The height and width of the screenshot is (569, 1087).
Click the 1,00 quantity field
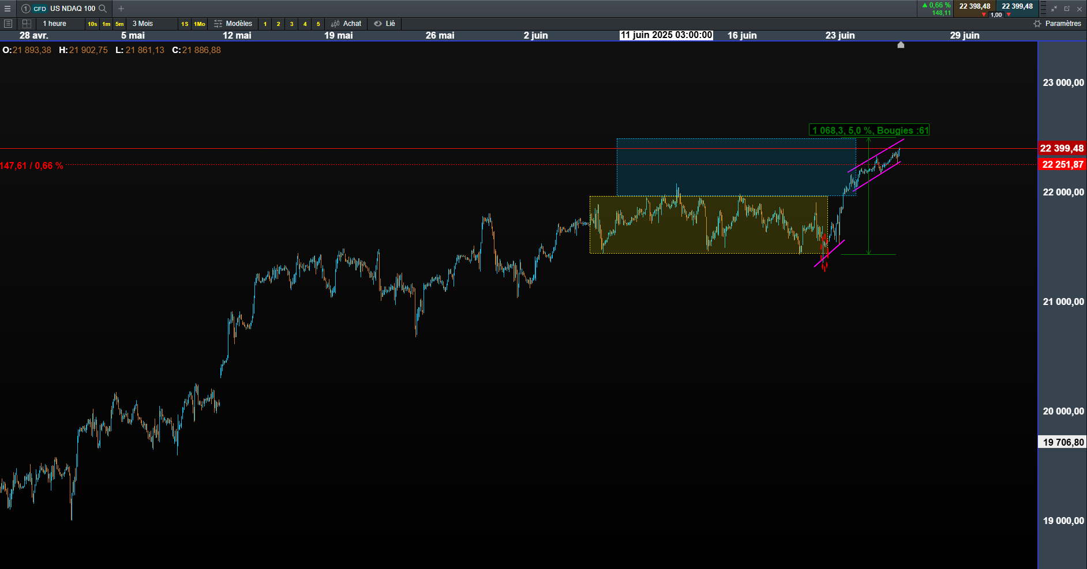[x=996, y=14]
